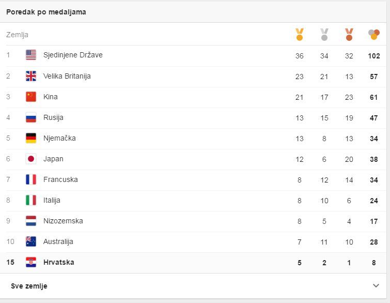Click the China flag icon

[31, 97]
